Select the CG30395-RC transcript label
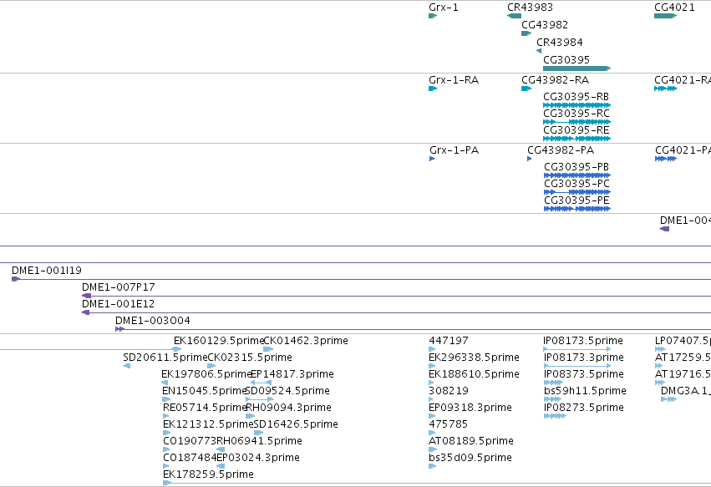 pos(576,114)
